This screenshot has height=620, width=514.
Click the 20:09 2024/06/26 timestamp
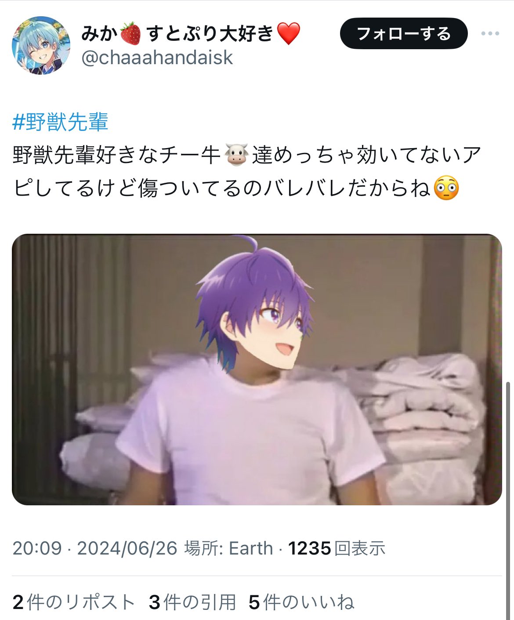click(95, 548)
